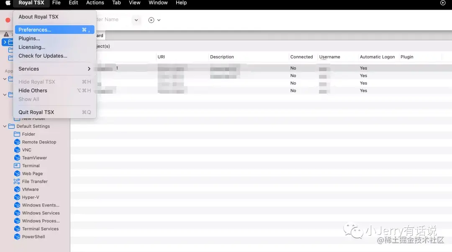Select the Windows Events icon
This screenshot has width=452, height=252.
pyautogui.click(x=17, y=205)
